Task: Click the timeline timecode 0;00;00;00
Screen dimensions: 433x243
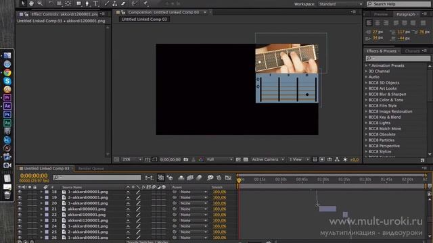Action: [34, 175]
